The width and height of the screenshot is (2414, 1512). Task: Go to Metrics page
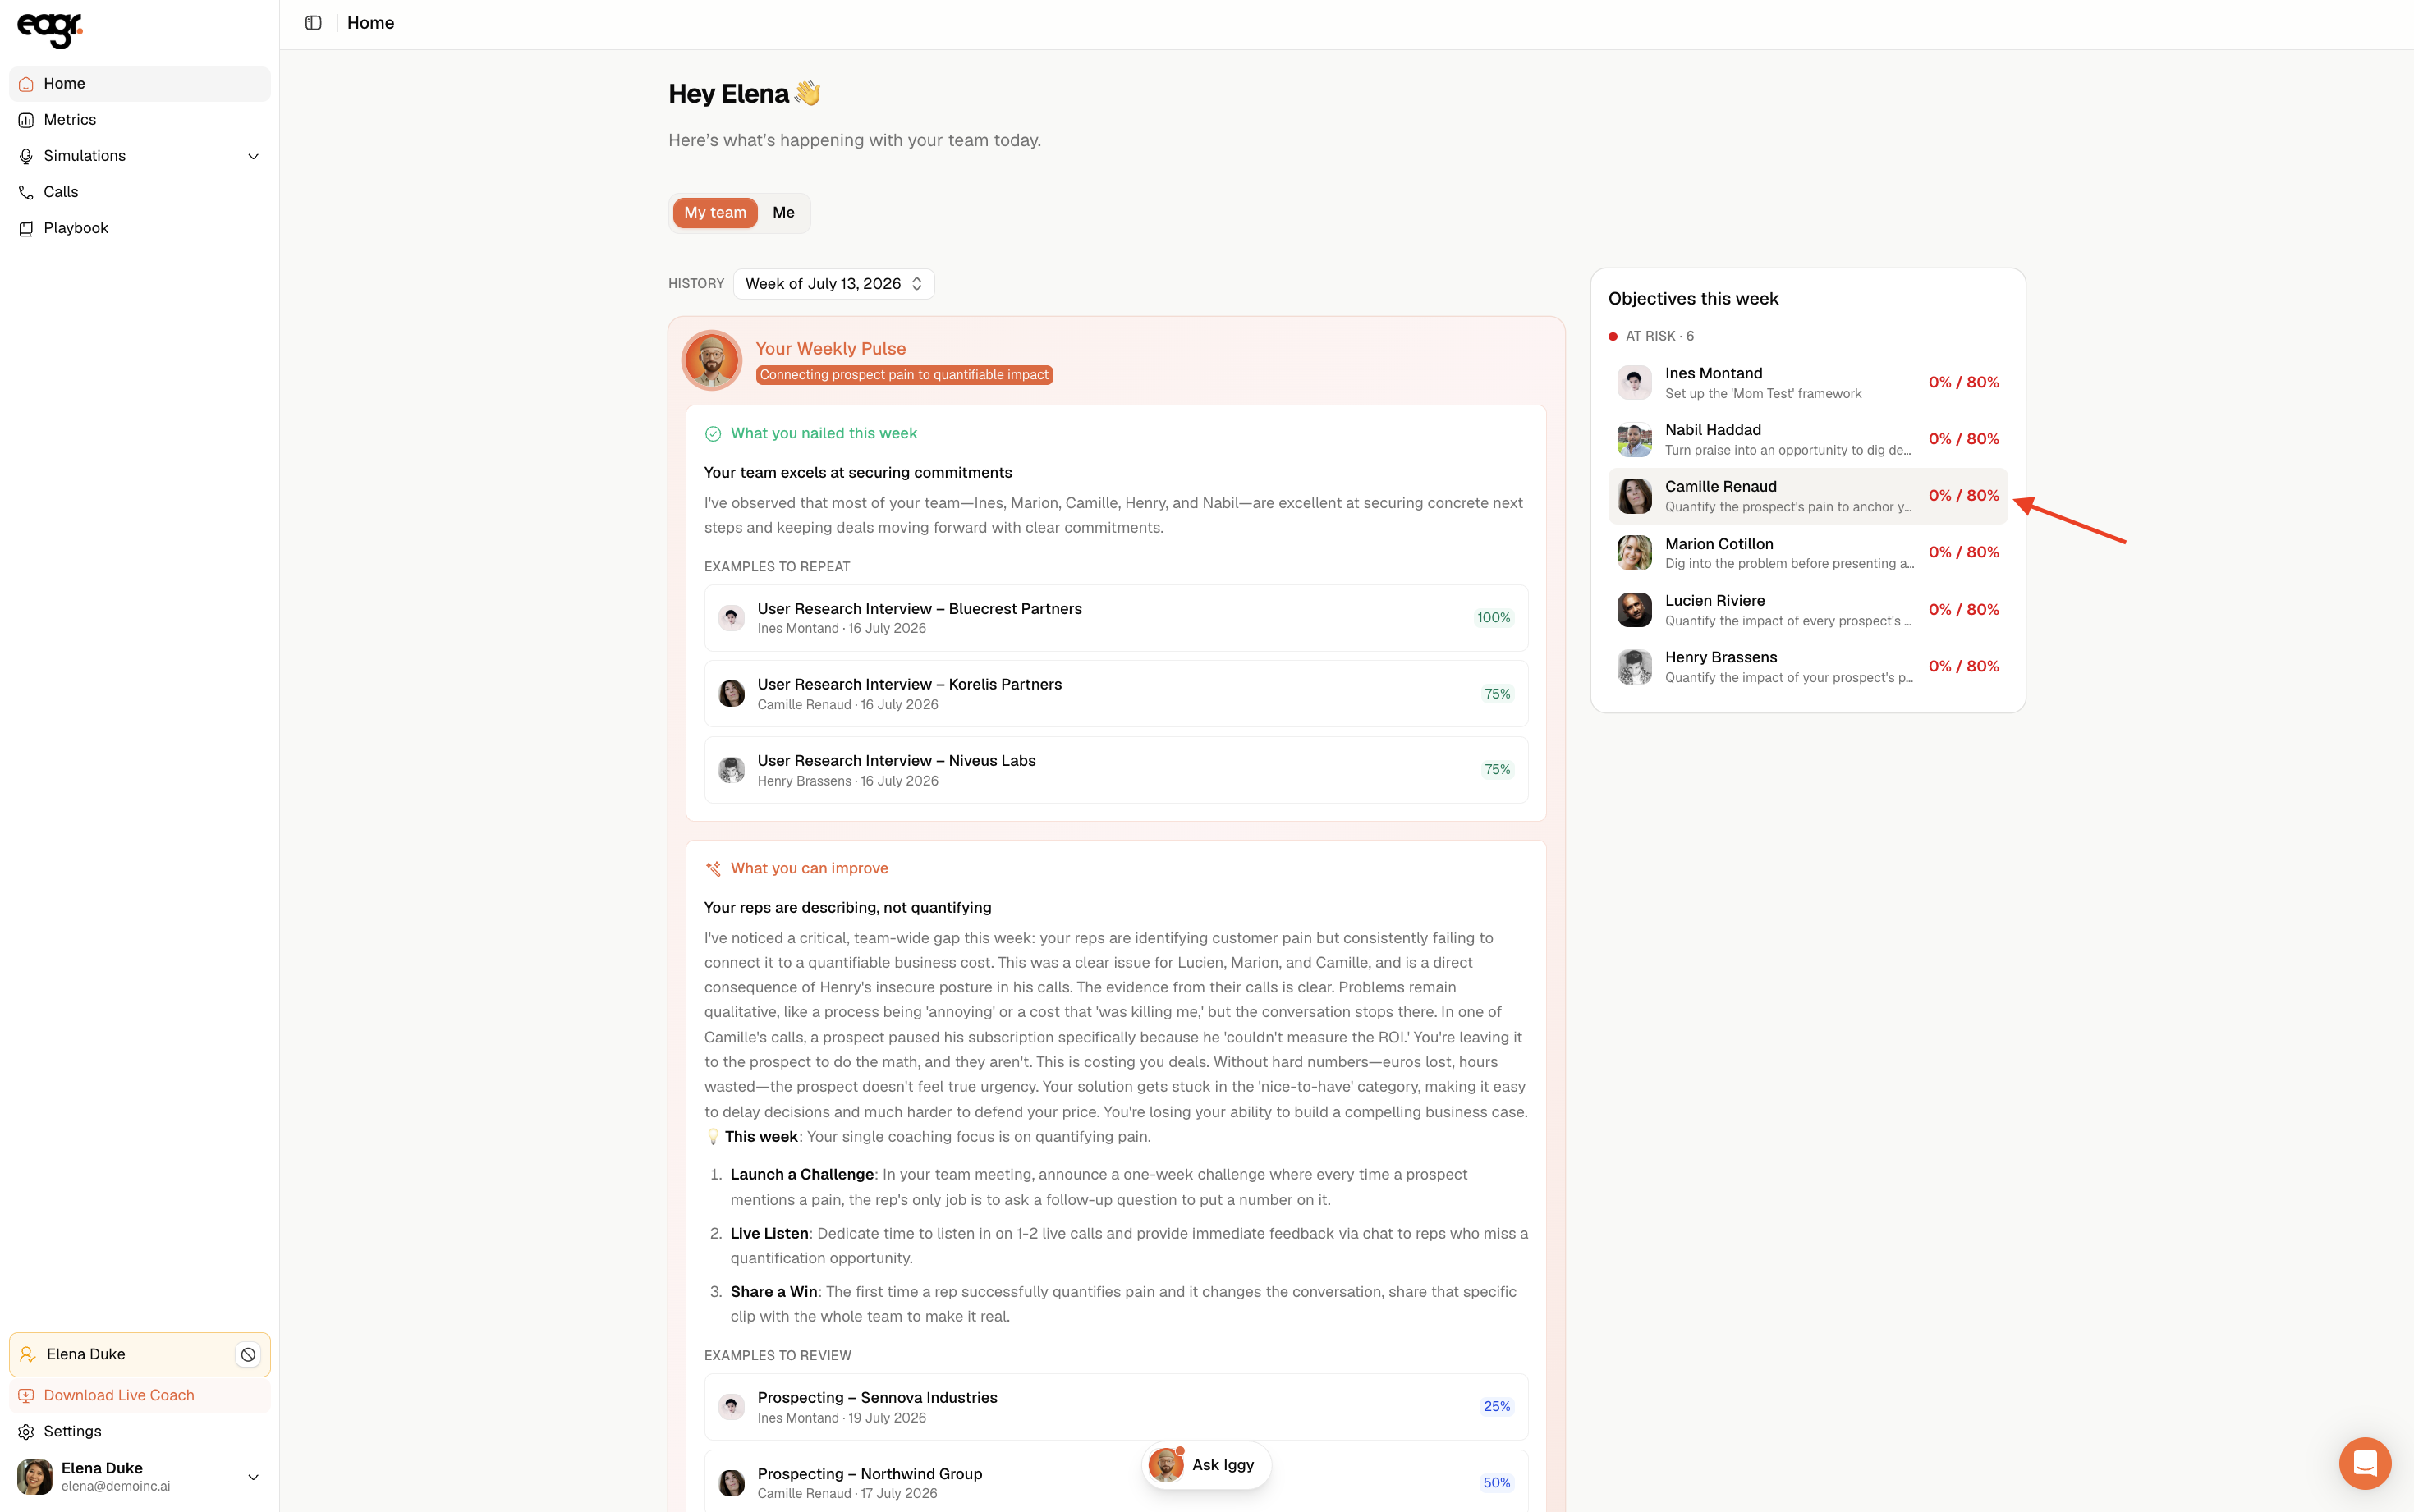coord(140,120)
